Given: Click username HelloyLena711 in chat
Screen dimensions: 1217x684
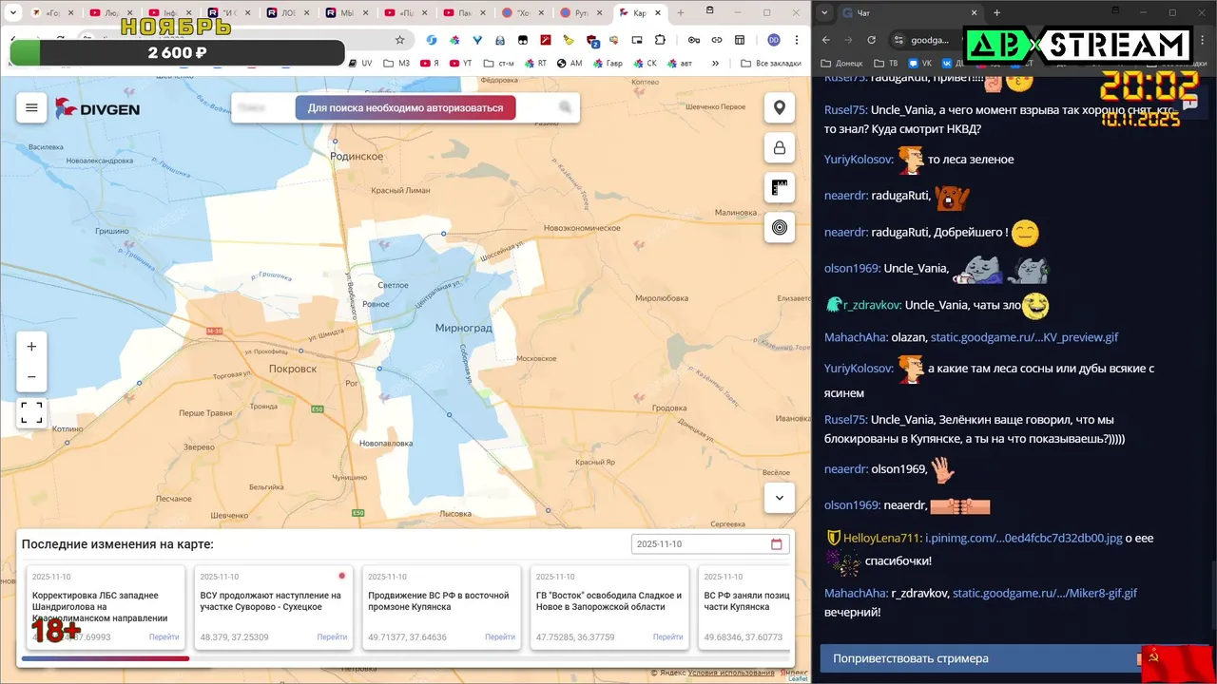Looking at the screenshot, I should tap(882, 538).
